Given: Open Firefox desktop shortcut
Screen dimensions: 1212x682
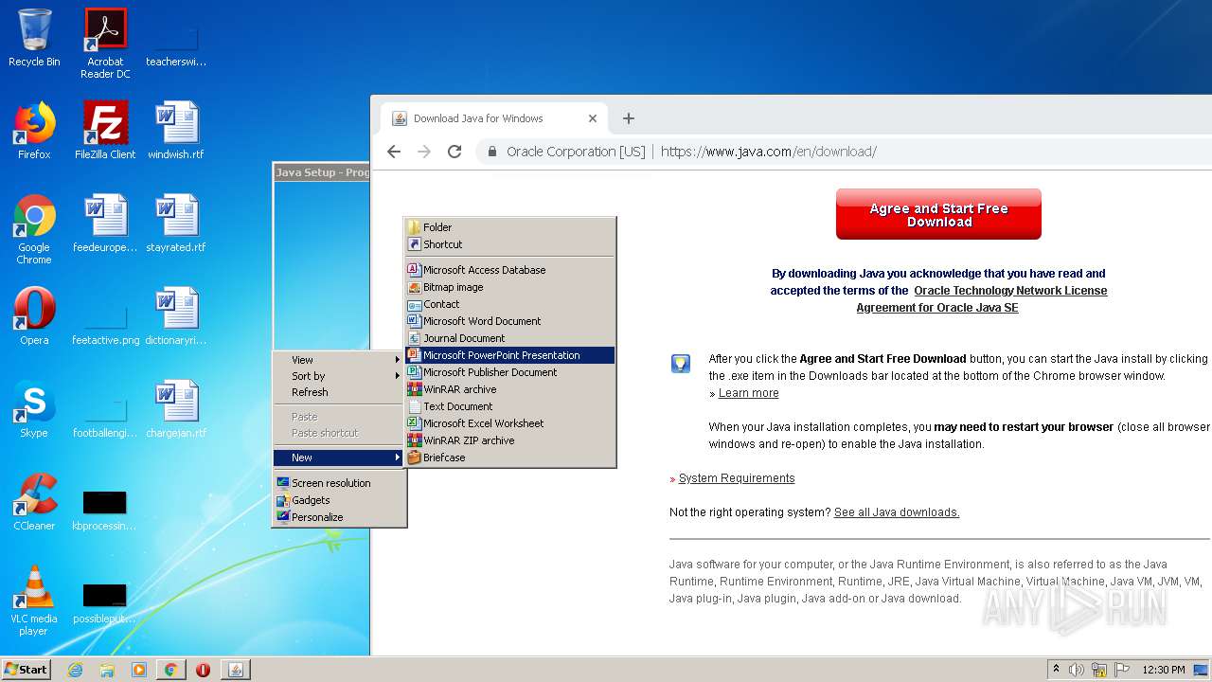Looking at the screenshot, I should 34,131.
